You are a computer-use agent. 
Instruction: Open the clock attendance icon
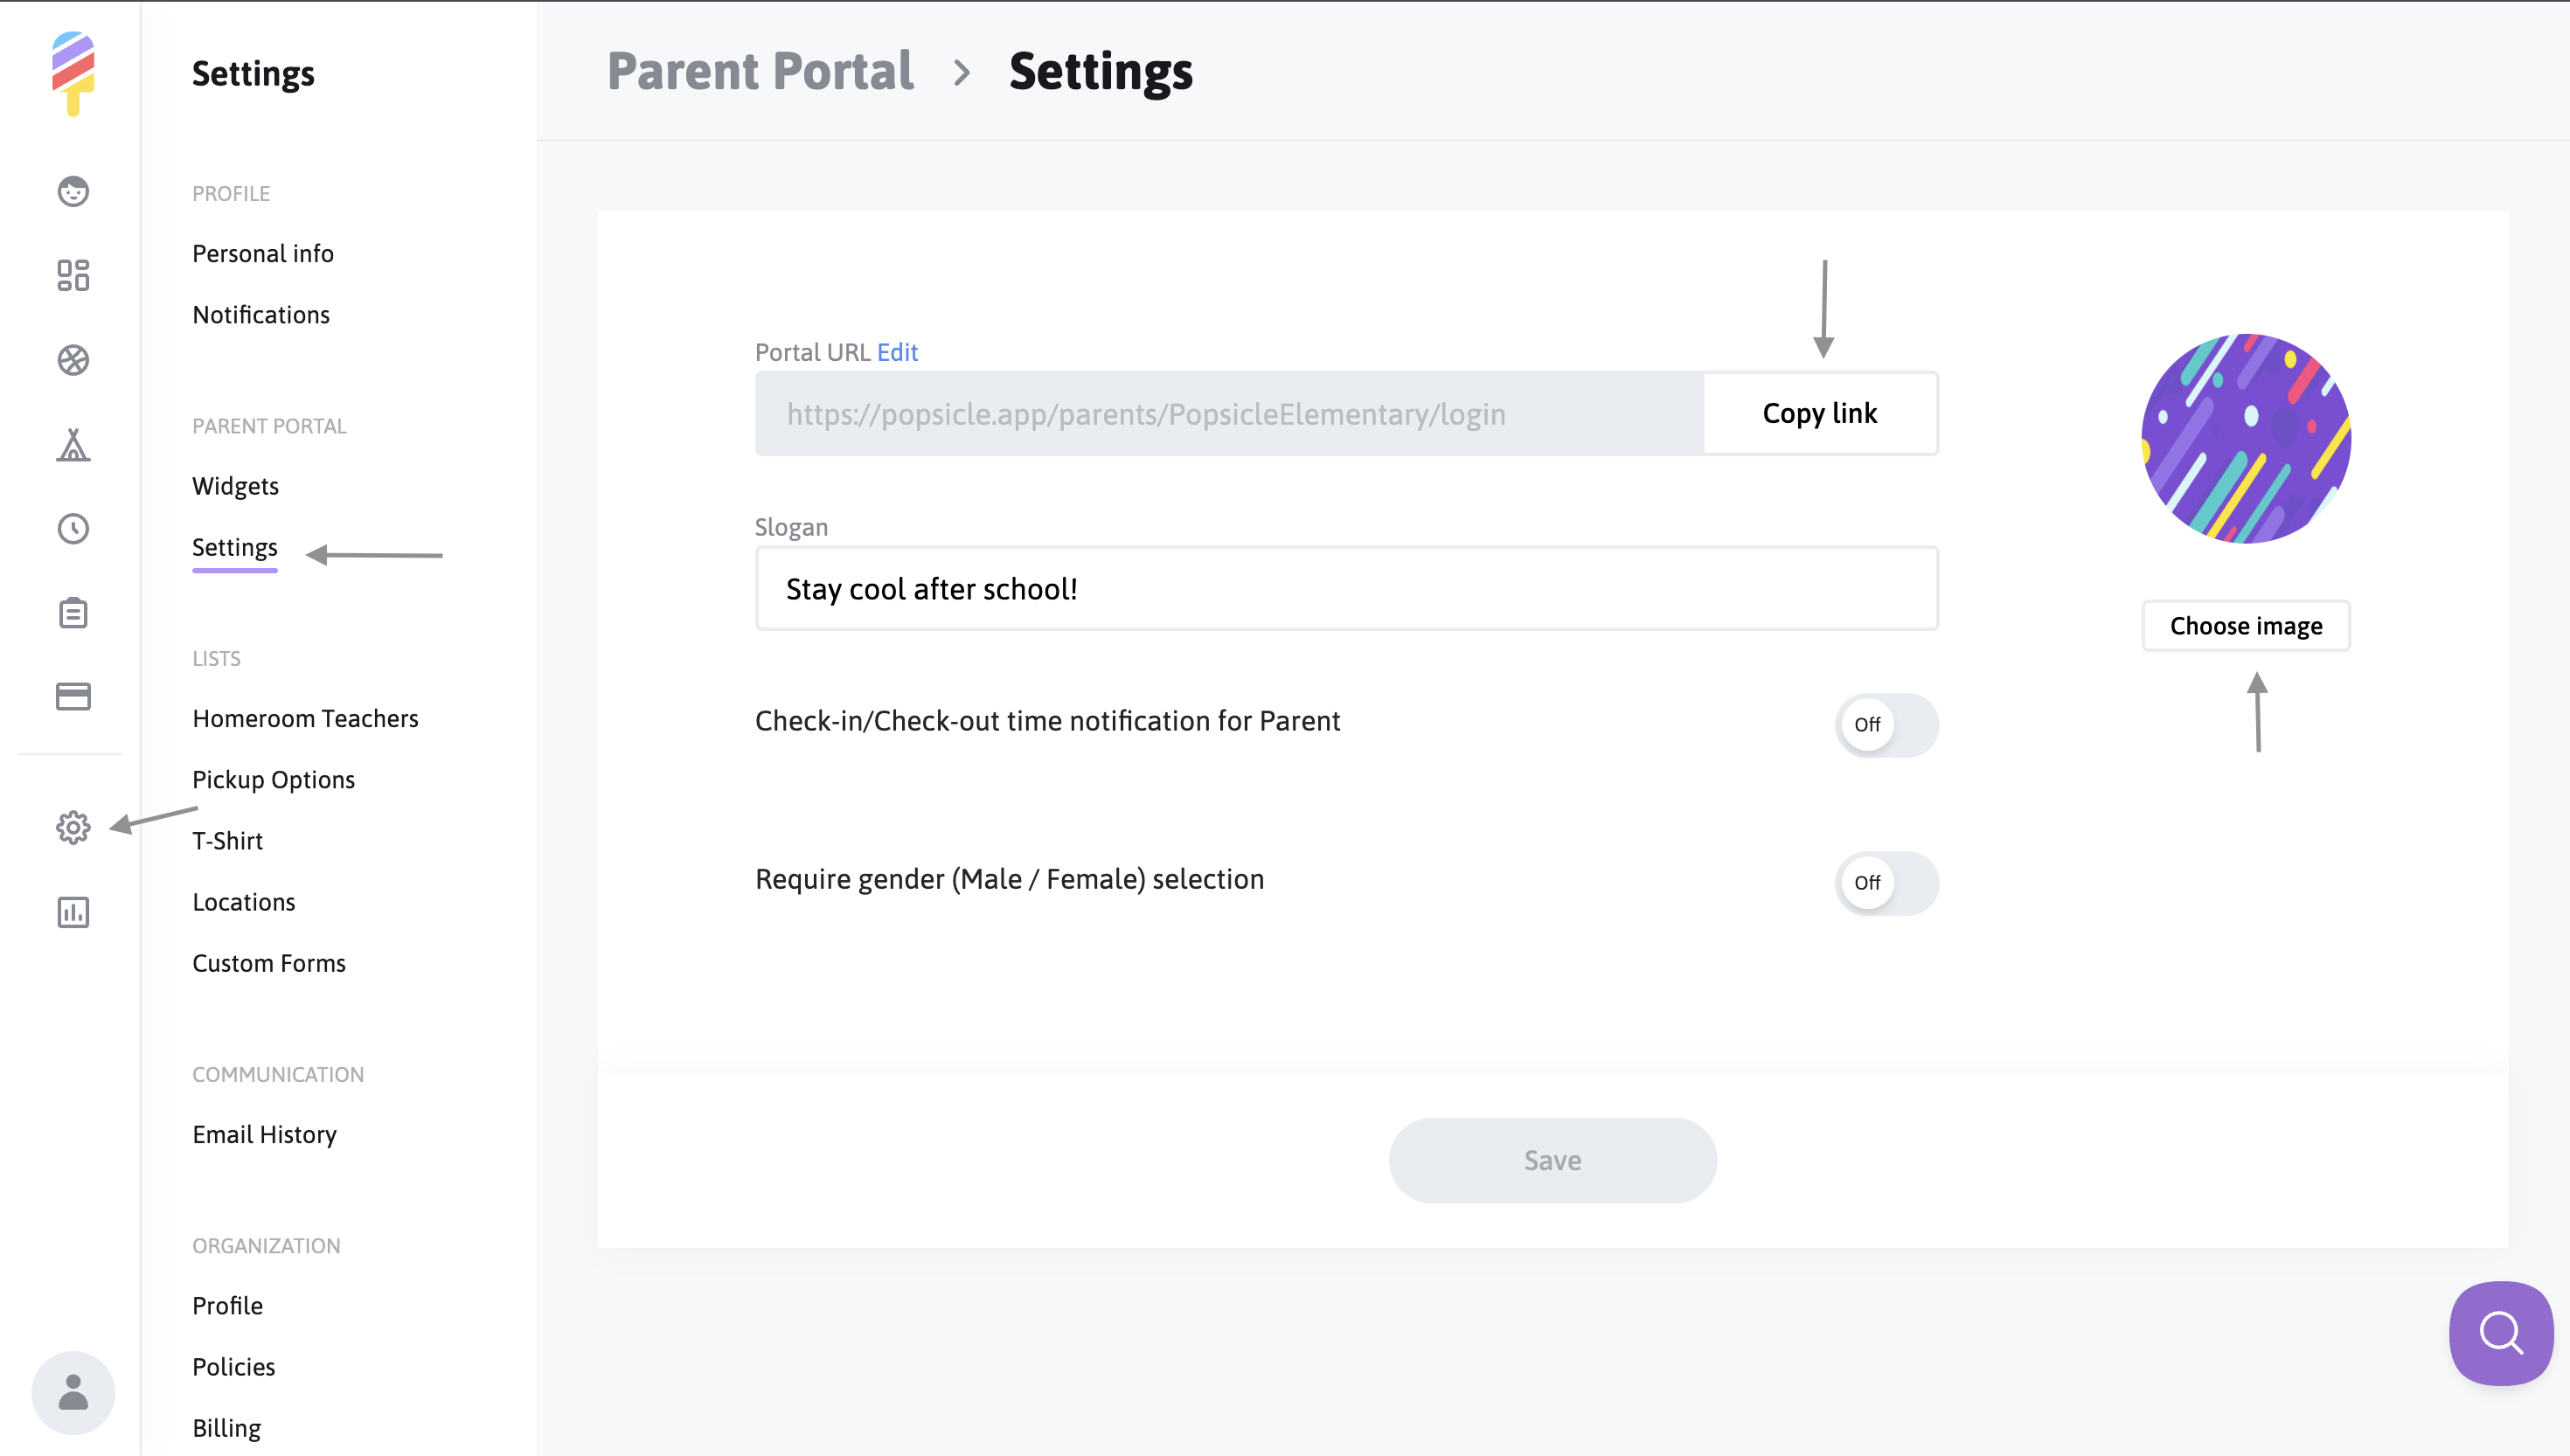click(73, 529)
